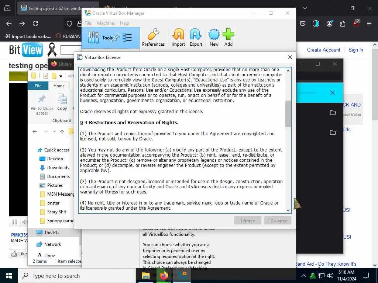Open the File tab in File Explorer

click(x=38, y=86)
